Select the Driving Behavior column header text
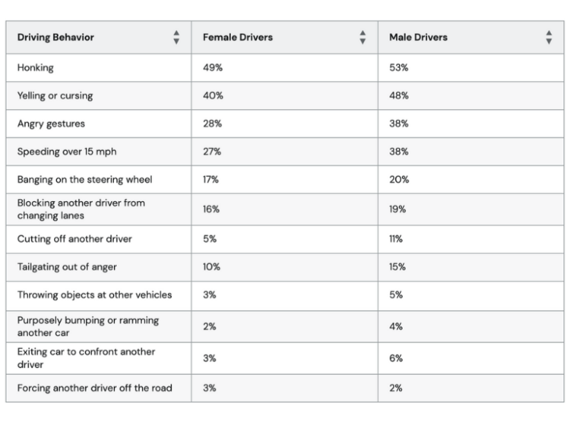The image size is (570, 428). point(56,37)
